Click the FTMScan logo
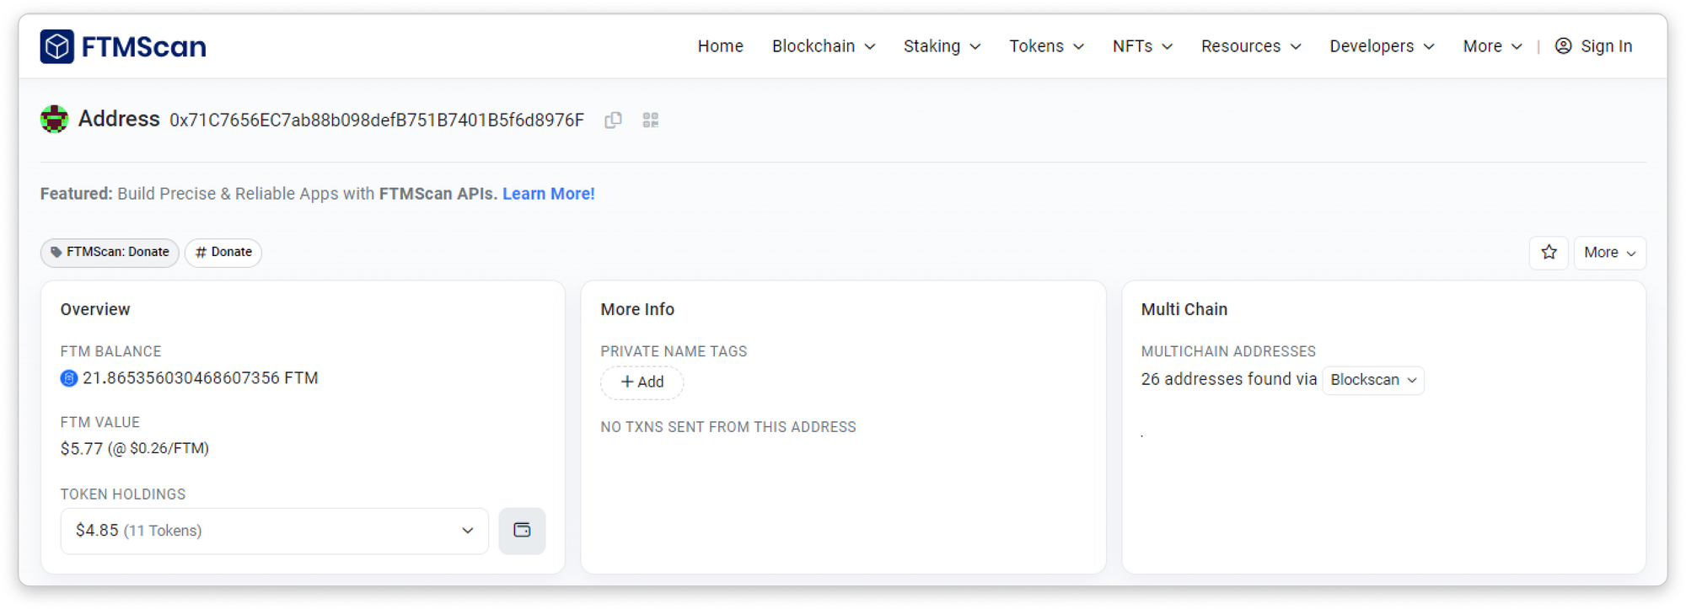The height and width of the screenshot is (609, 1686). [123, 46]
